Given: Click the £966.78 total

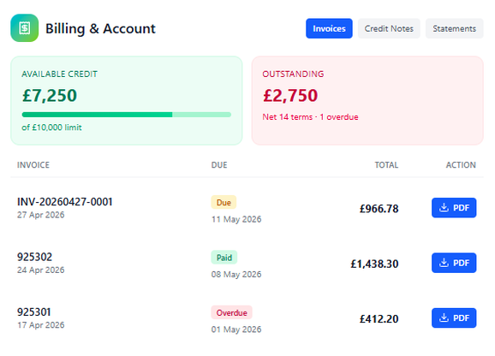Looking at the screenshot, I should pos(379,209).
